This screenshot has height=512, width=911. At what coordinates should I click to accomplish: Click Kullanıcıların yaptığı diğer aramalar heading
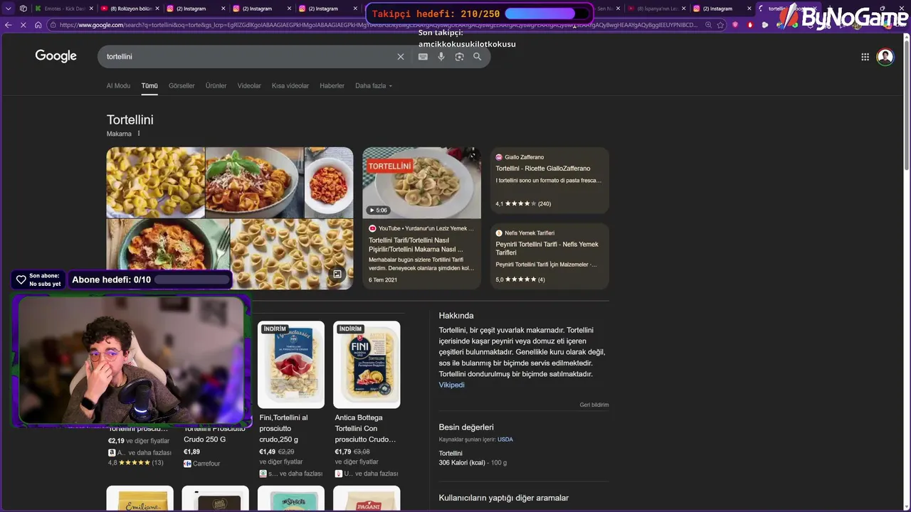click(x=504, y=498)
